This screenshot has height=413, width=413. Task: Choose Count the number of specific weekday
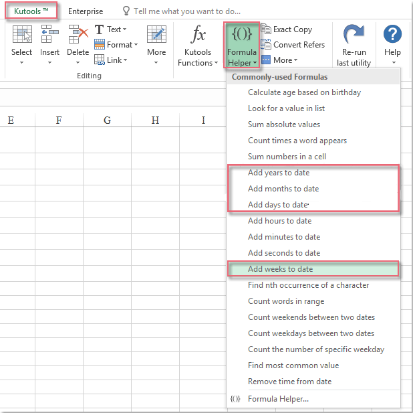tap(313, 349)
